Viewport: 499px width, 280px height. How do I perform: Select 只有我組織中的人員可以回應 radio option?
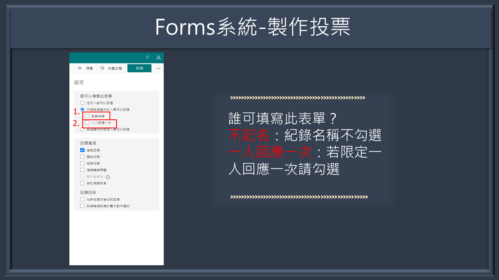[82, 110]
